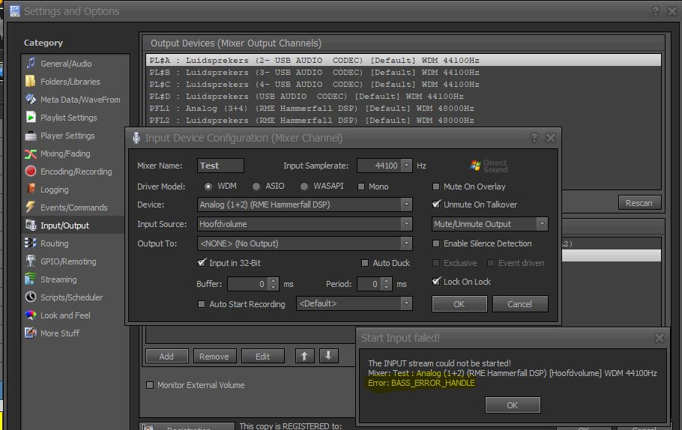Click Remove input device button
This screenshot has width=682, height=430.
tap(214, 356)
